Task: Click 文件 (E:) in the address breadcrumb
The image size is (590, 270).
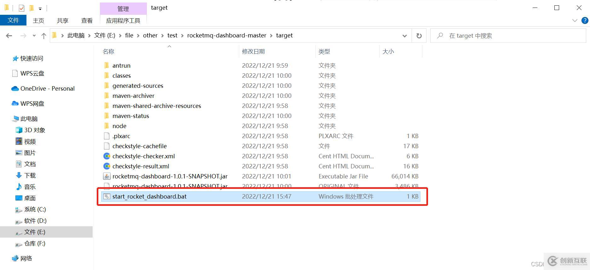Action: (105, 36)
